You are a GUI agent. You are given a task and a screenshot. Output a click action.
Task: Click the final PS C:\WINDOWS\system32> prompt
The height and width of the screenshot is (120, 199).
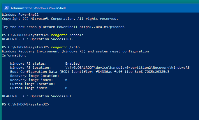25,104
